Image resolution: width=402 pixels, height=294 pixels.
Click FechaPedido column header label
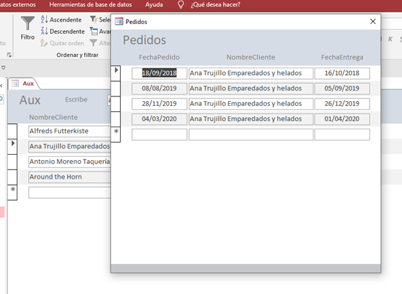[x=159, y=57]
